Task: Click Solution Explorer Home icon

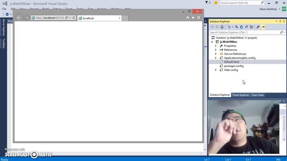Action: point(222,27)
